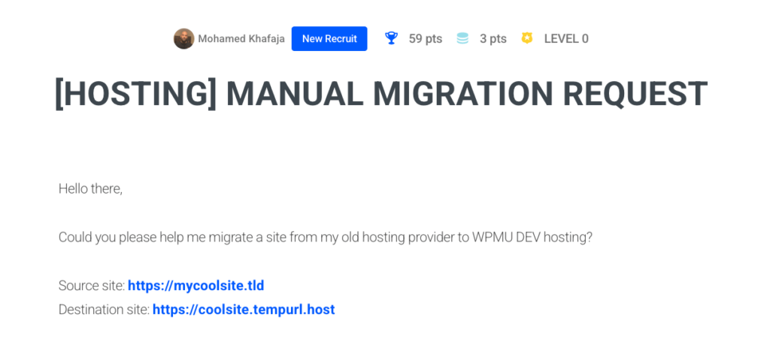
Task: Click the 'Destination site:' label
Action: click(104, 310)
